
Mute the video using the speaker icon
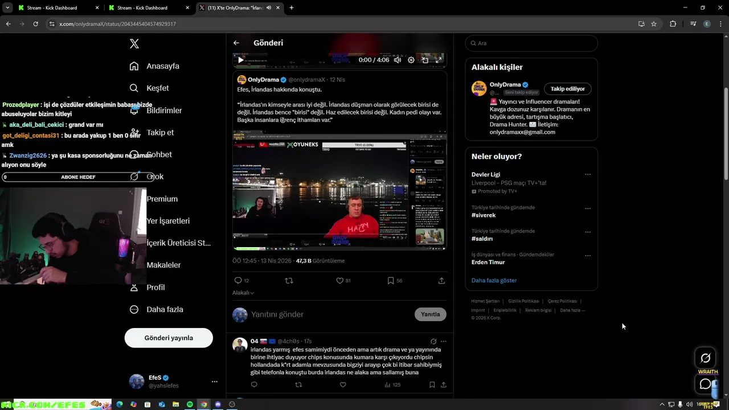398,60
